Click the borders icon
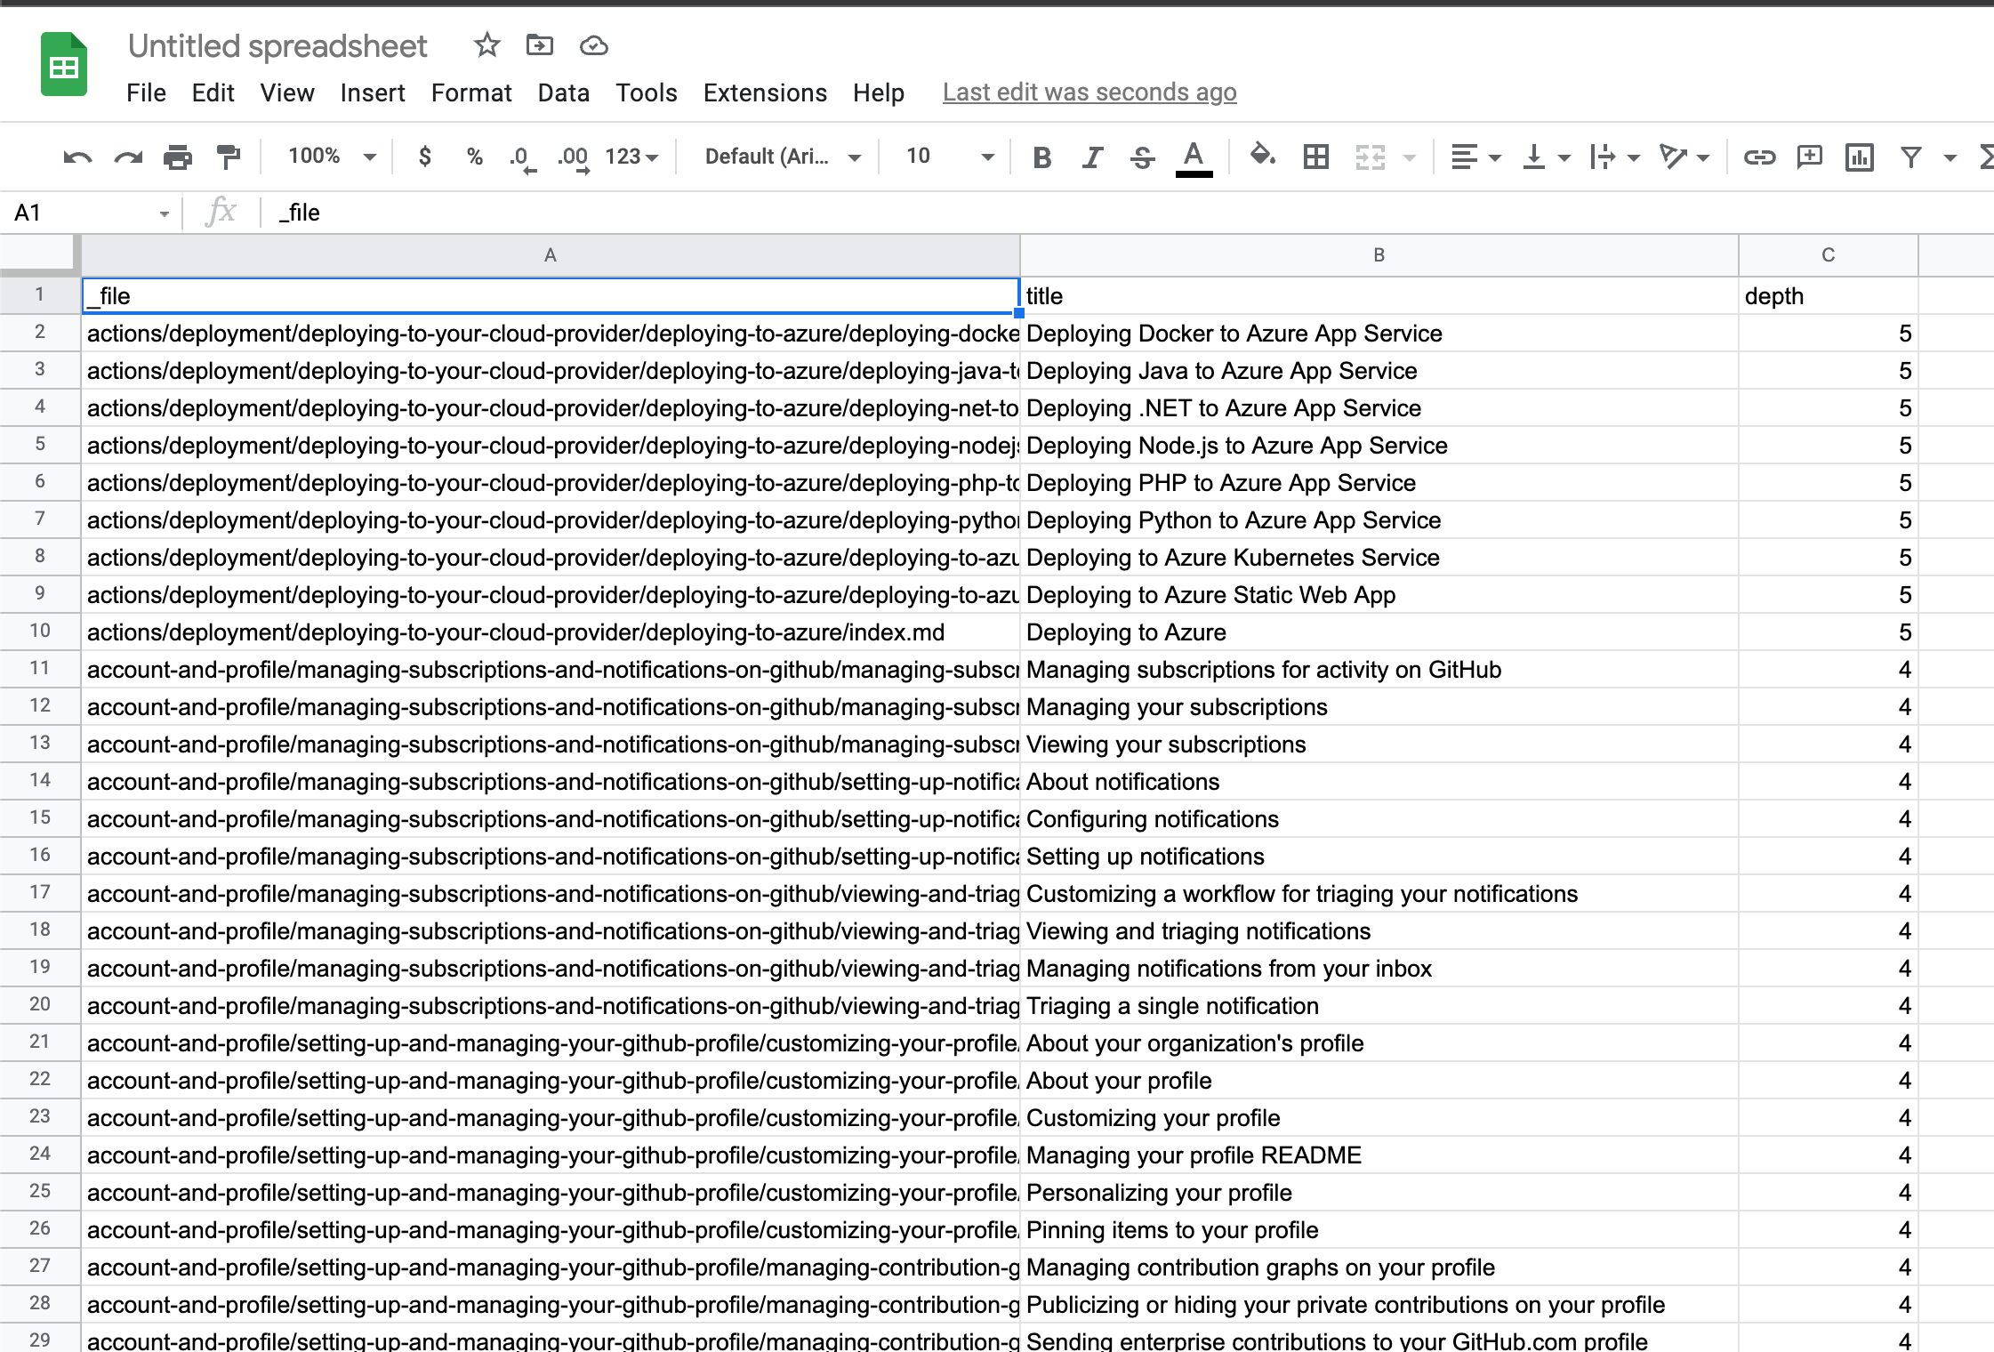The height and width of the screenshot is (1352, 1994). tap(1315, 157)
